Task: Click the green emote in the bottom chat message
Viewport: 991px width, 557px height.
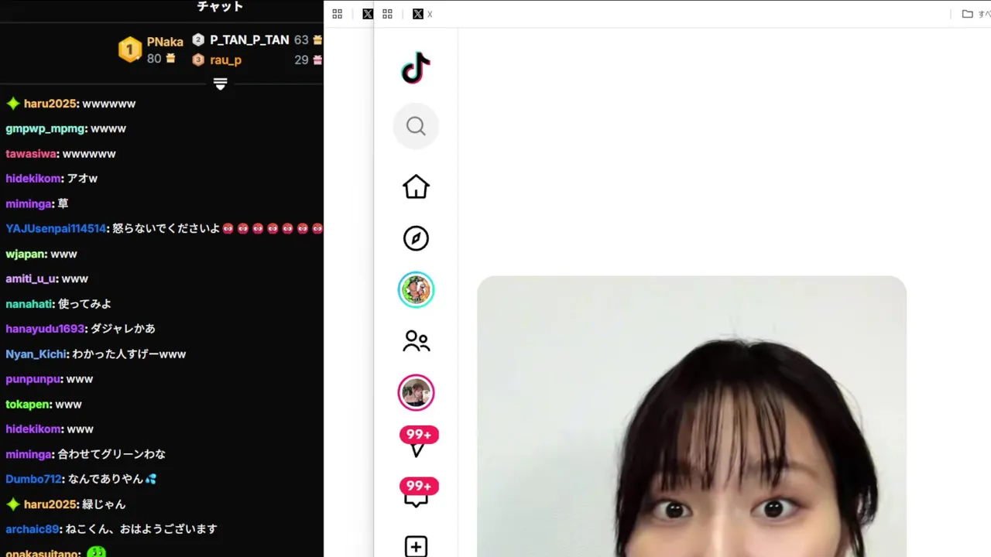Action: click(x=96, y=552)
